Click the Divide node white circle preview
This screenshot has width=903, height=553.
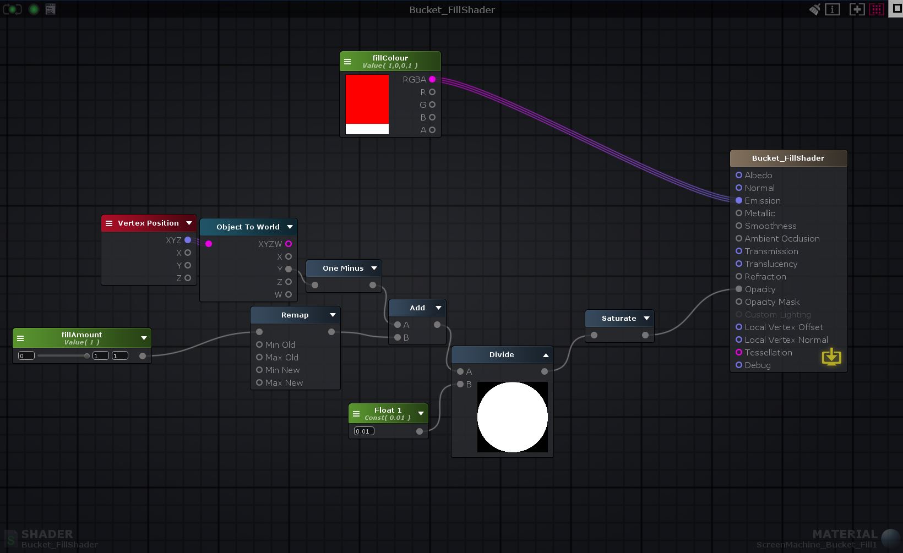point(513,417)
